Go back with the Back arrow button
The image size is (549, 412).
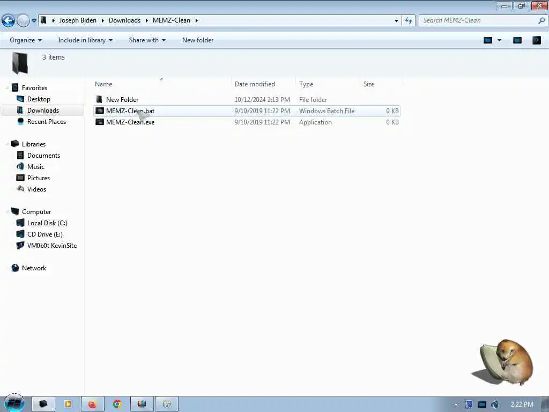click(9, 21)
